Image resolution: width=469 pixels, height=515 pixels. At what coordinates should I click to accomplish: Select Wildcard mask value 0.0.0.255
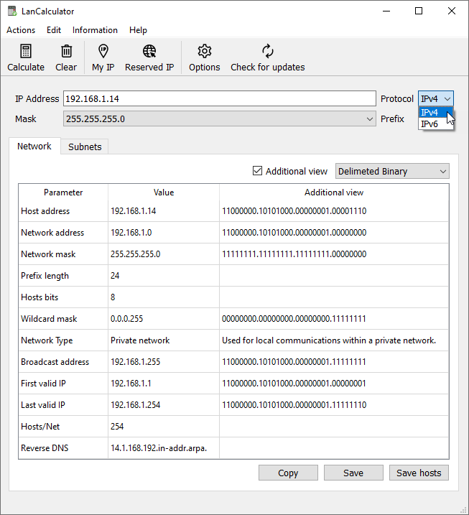[164, 319]
